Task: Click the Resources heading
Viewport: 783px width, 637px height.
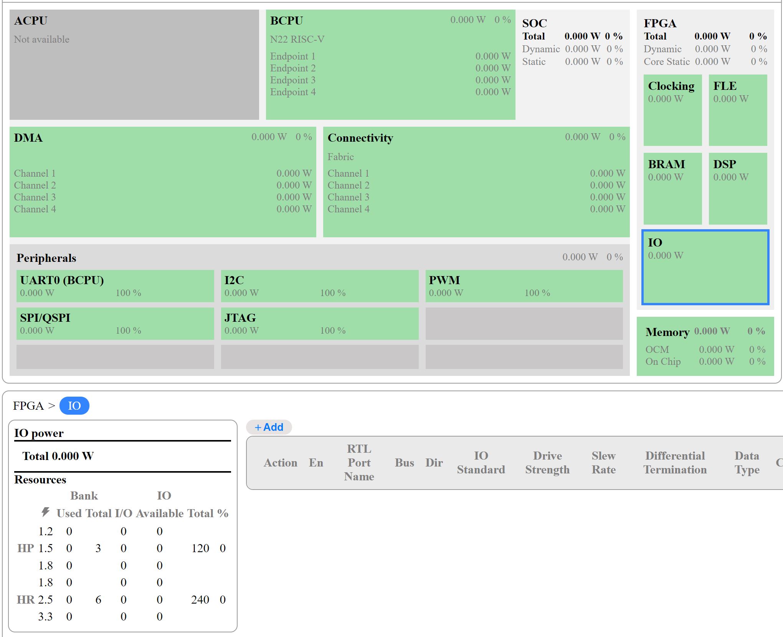Action: click(x=40, y=480)
